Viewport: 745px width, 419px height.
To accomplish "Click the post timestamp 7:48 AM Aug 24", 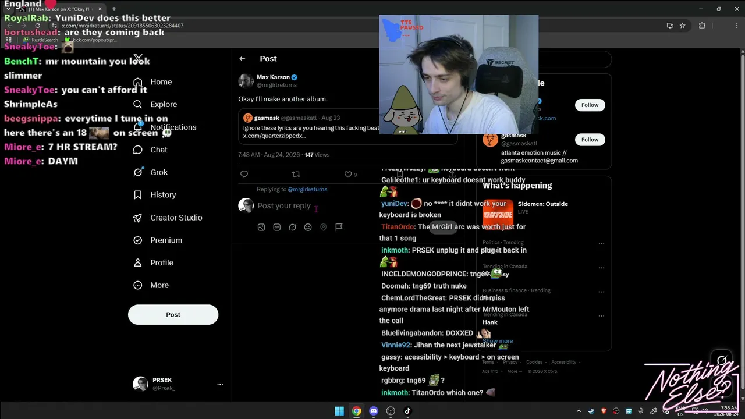I will coord(270,155).
